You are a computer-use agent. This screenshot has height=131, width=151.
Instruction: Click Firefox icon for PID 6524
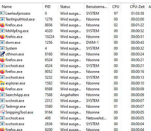(2, 60)
